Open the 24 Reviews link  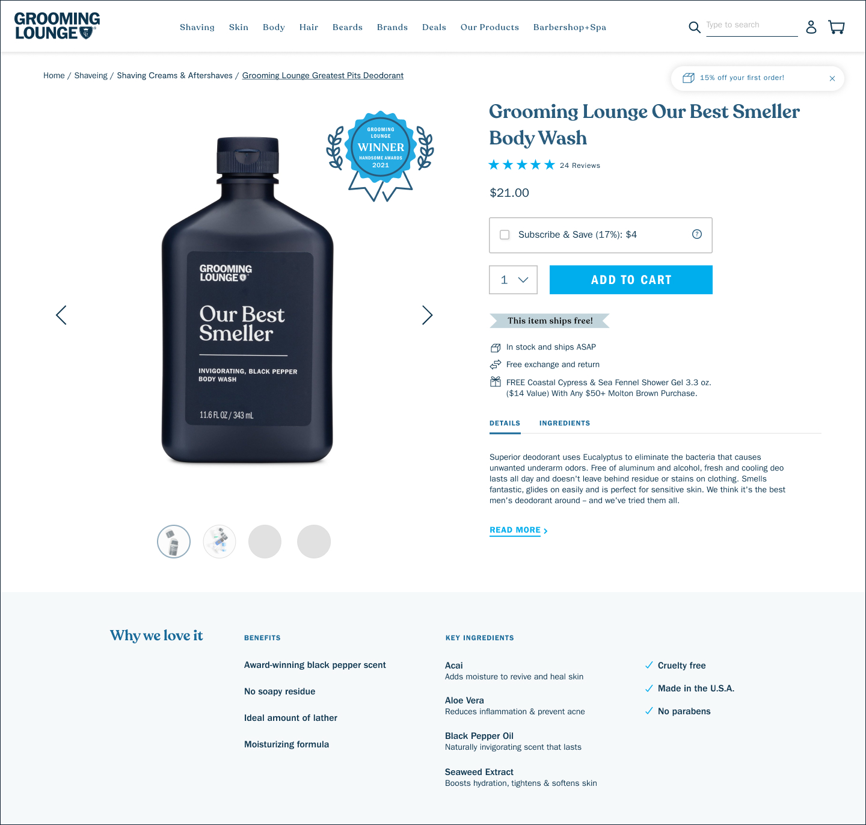click(580, 165)
